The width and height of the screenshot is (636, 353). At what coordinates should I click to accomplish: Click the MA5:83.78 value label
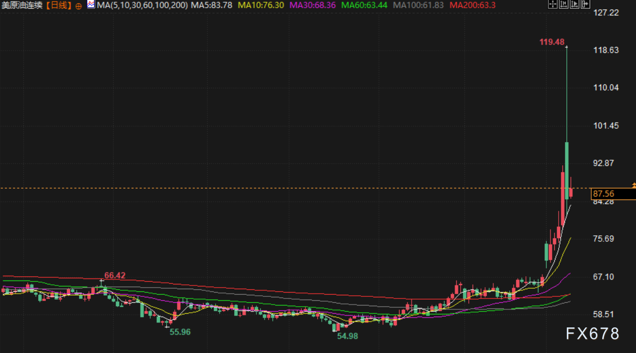(211, 5)
